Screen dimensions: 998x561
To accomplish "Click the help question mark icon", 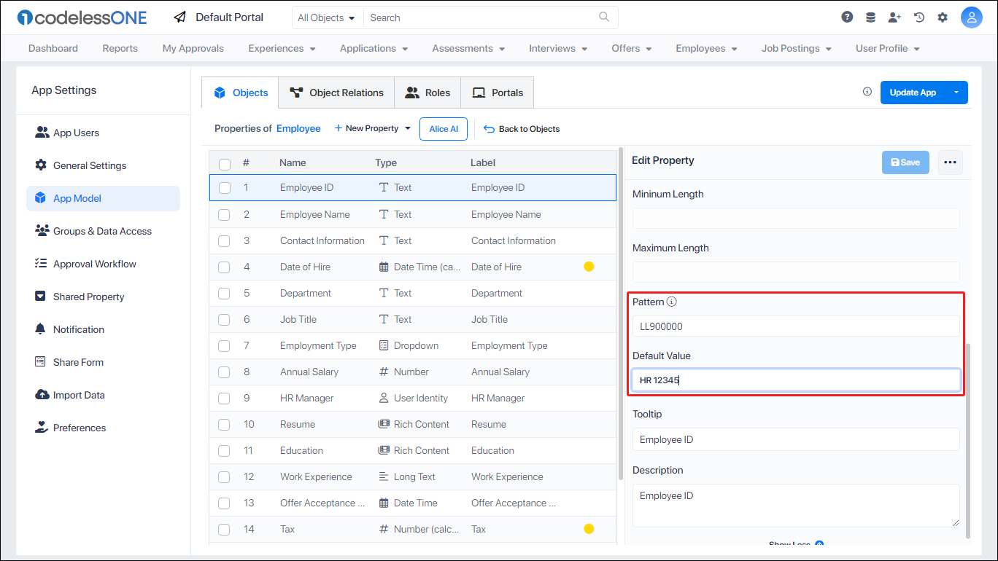I will point(847,17).
